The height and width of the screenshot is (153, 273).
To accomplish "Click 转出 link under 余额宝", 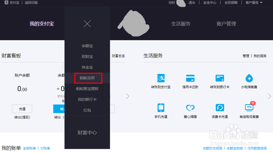I will pos(57,117).
